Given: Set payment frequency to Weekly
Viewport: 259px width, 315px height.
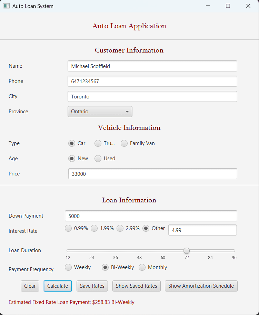Looking at the screenshot, I should (68, 267).
